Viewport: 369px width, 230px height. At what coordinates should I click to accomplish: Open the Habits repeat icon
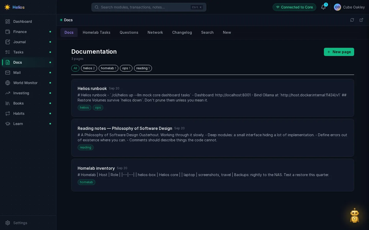[8, 113]
